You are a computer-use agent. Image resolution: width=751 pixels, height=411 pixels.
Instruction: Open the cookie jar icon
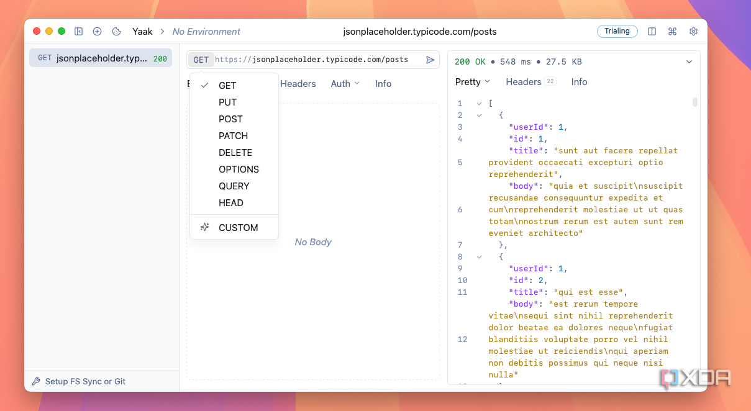[x=116, y=31]
